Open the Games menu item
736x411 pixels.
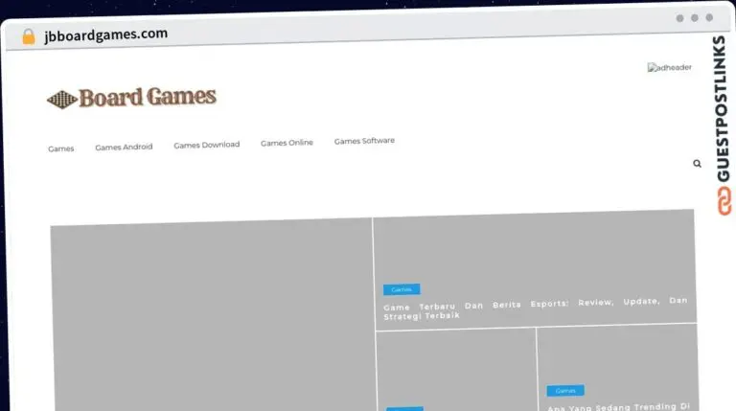coord(61,148)
